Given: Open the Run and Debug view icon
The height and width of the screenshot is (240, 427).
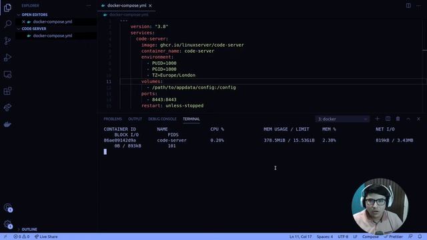Looking at the screenshot, I should (7, 57).
